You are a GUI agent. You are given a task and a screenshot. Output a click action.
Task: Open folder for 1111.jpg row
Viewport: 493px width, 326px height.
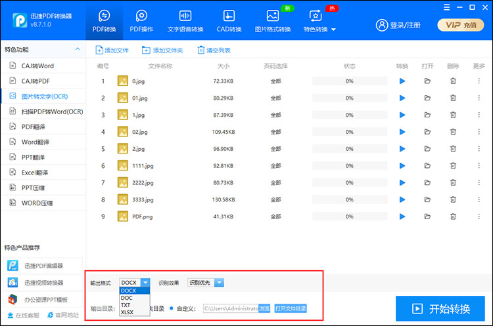(x=427, y=166)
